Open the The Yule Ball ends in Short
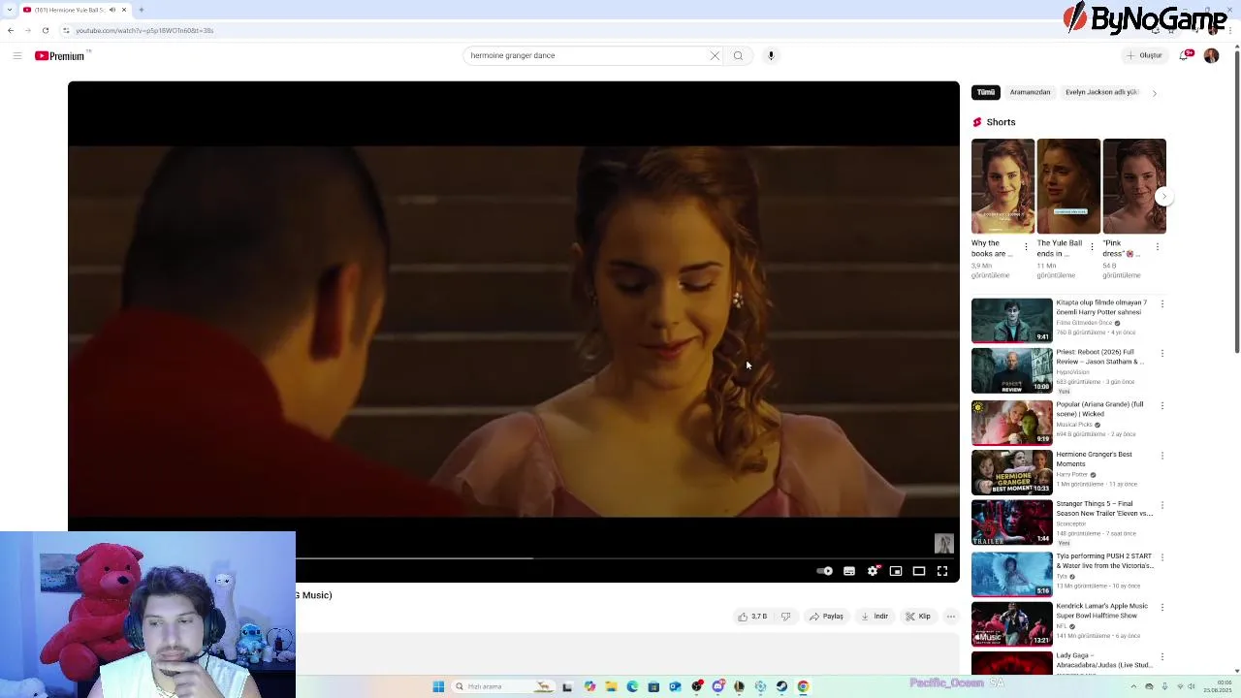This screenshot has height=698, width=1241. coord(1068,186)
